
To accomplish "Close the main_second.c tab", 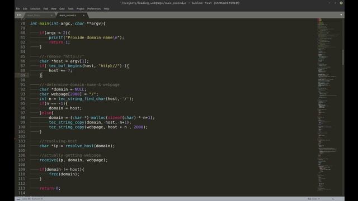I will [x=83, y=15].
